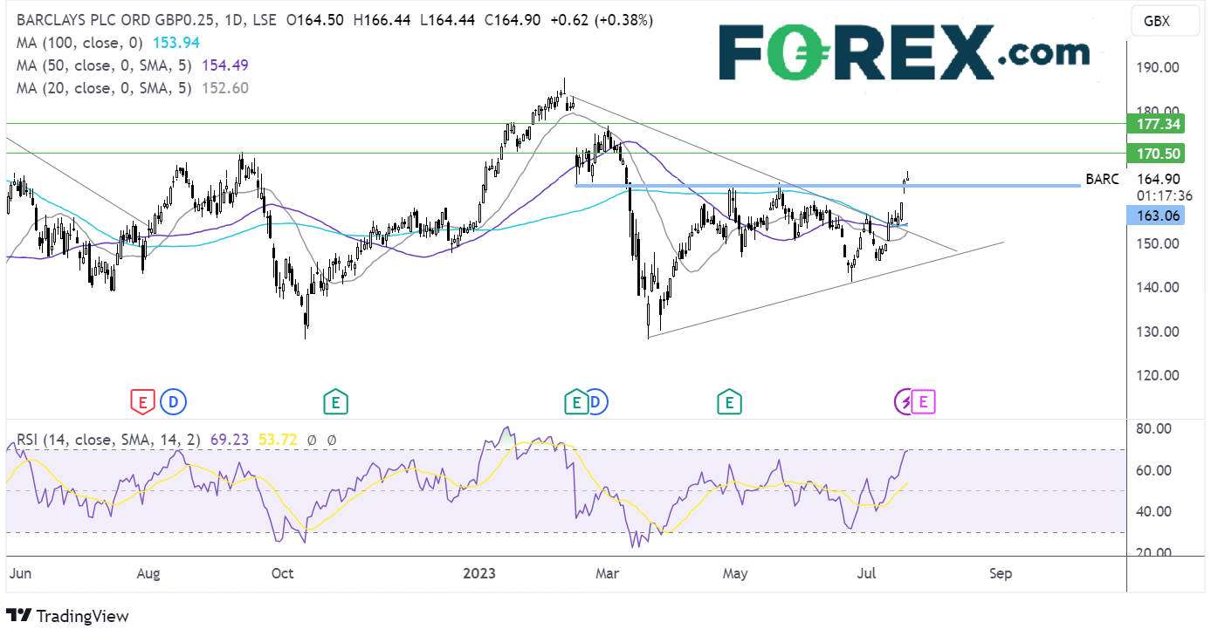Select the green E earnings marker near Oct
1218x636 pixels.
pyautogui.click(x=334, y=402)
